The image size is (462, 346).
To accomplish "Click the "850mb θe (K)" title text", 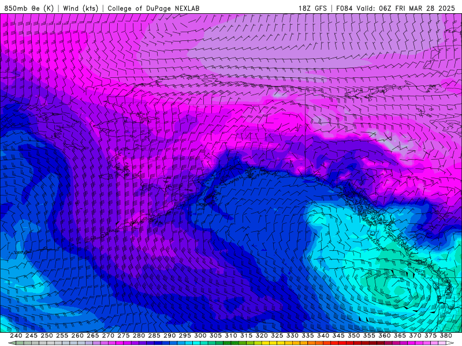I will (x=29, y=9).
